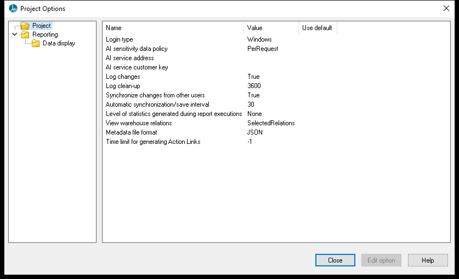This screenshot has width=459, height=279.
Task: Click the JSON metadata format value
Action: pos(254,132)
